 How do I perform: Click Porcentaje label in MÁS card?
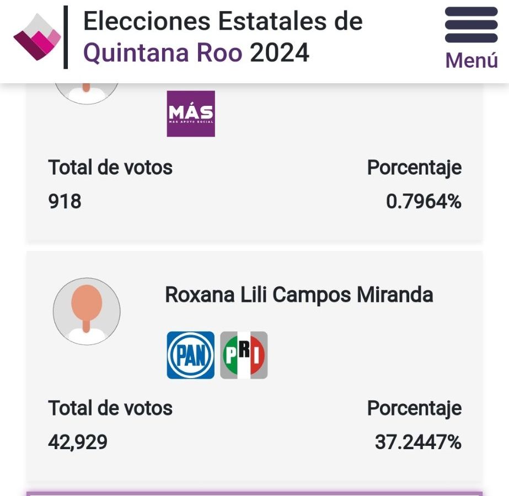click(415, 168)
